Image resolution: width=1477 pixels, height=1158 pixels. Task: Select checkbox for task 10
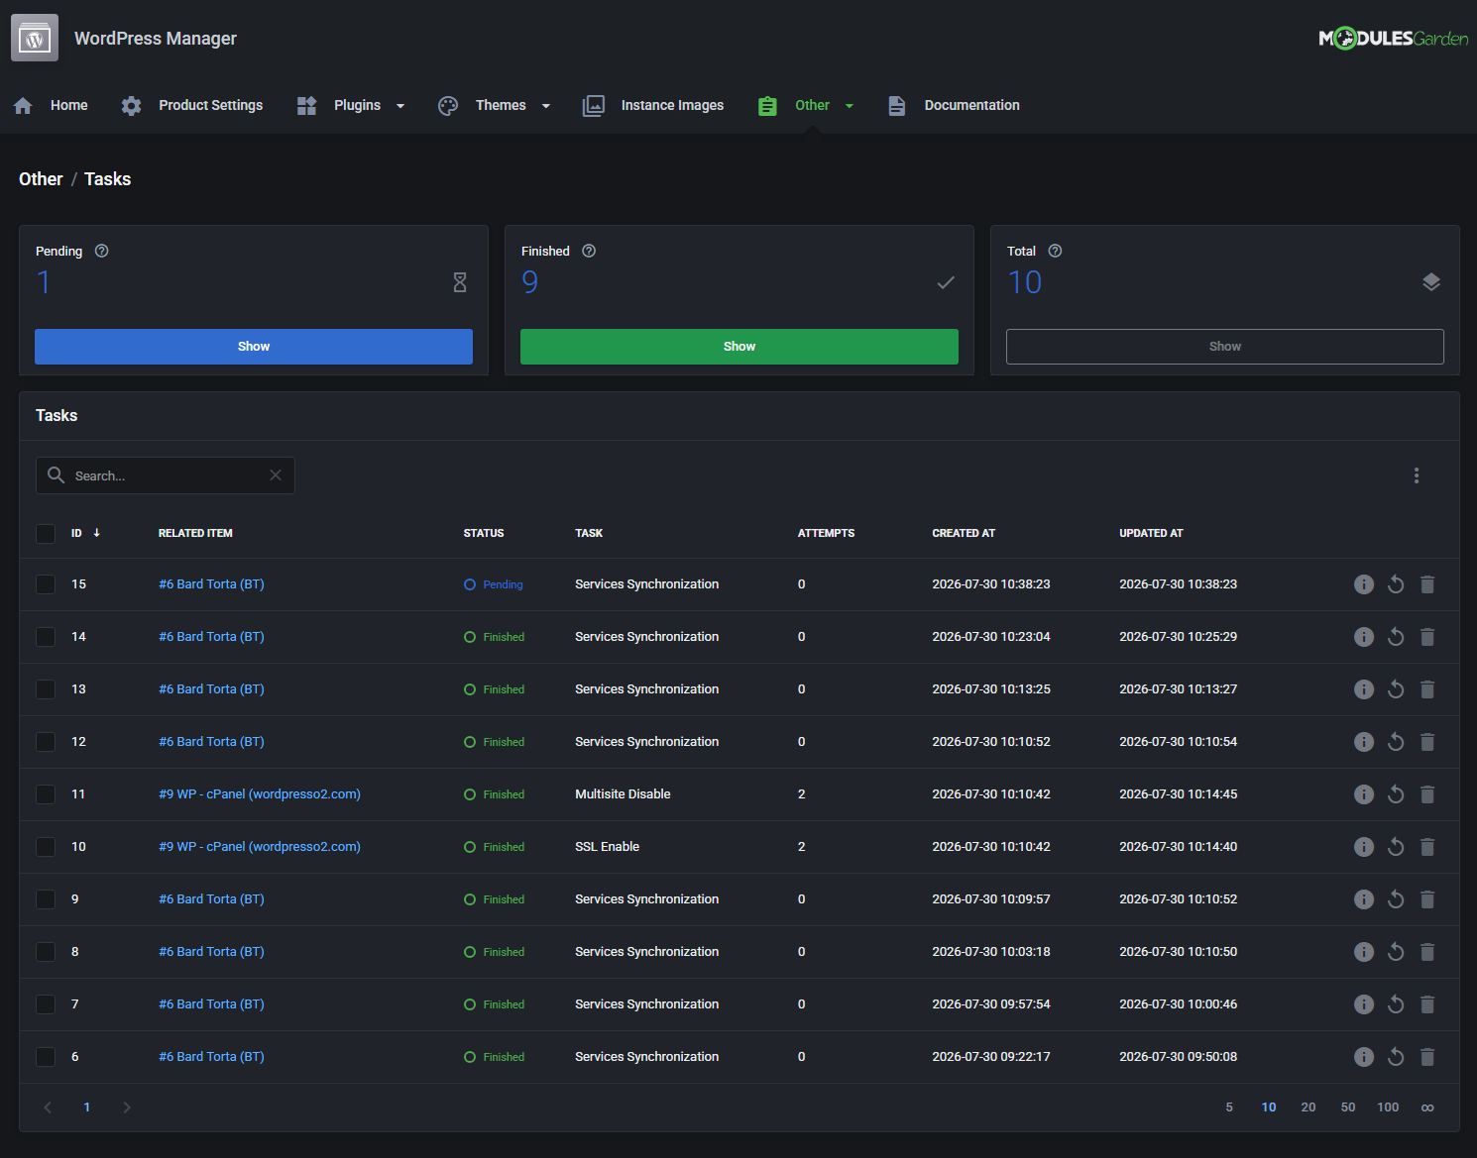(46, 847)
